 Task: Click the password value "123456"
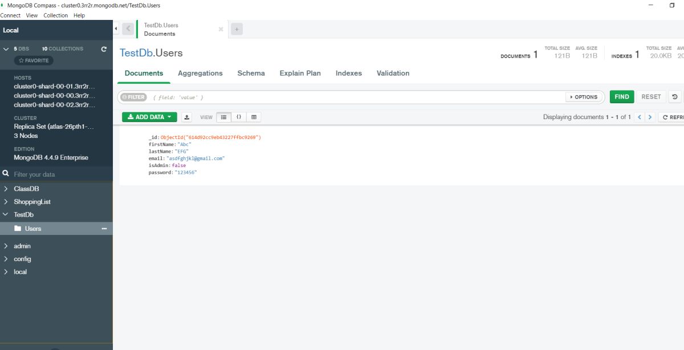click(185, 172)
